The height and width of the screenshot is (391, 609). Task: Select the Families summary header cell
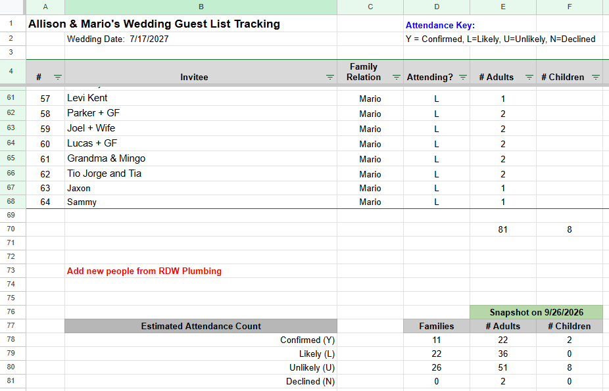pyautogui.click(x=437, y=326)
